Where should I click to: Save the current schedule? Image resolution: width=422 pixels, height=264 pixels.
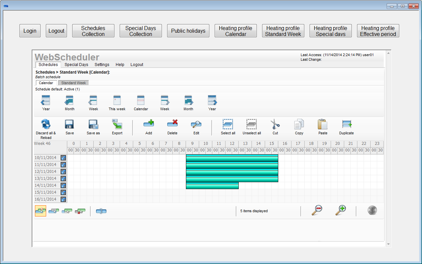coord(70,127)
